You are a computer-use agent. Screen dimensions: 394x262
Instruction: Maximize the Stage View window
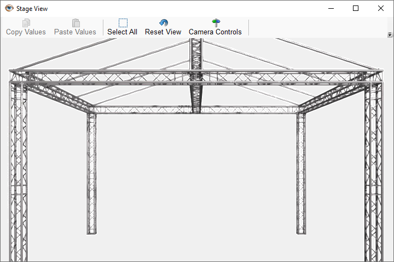click(x=356, y=8)
